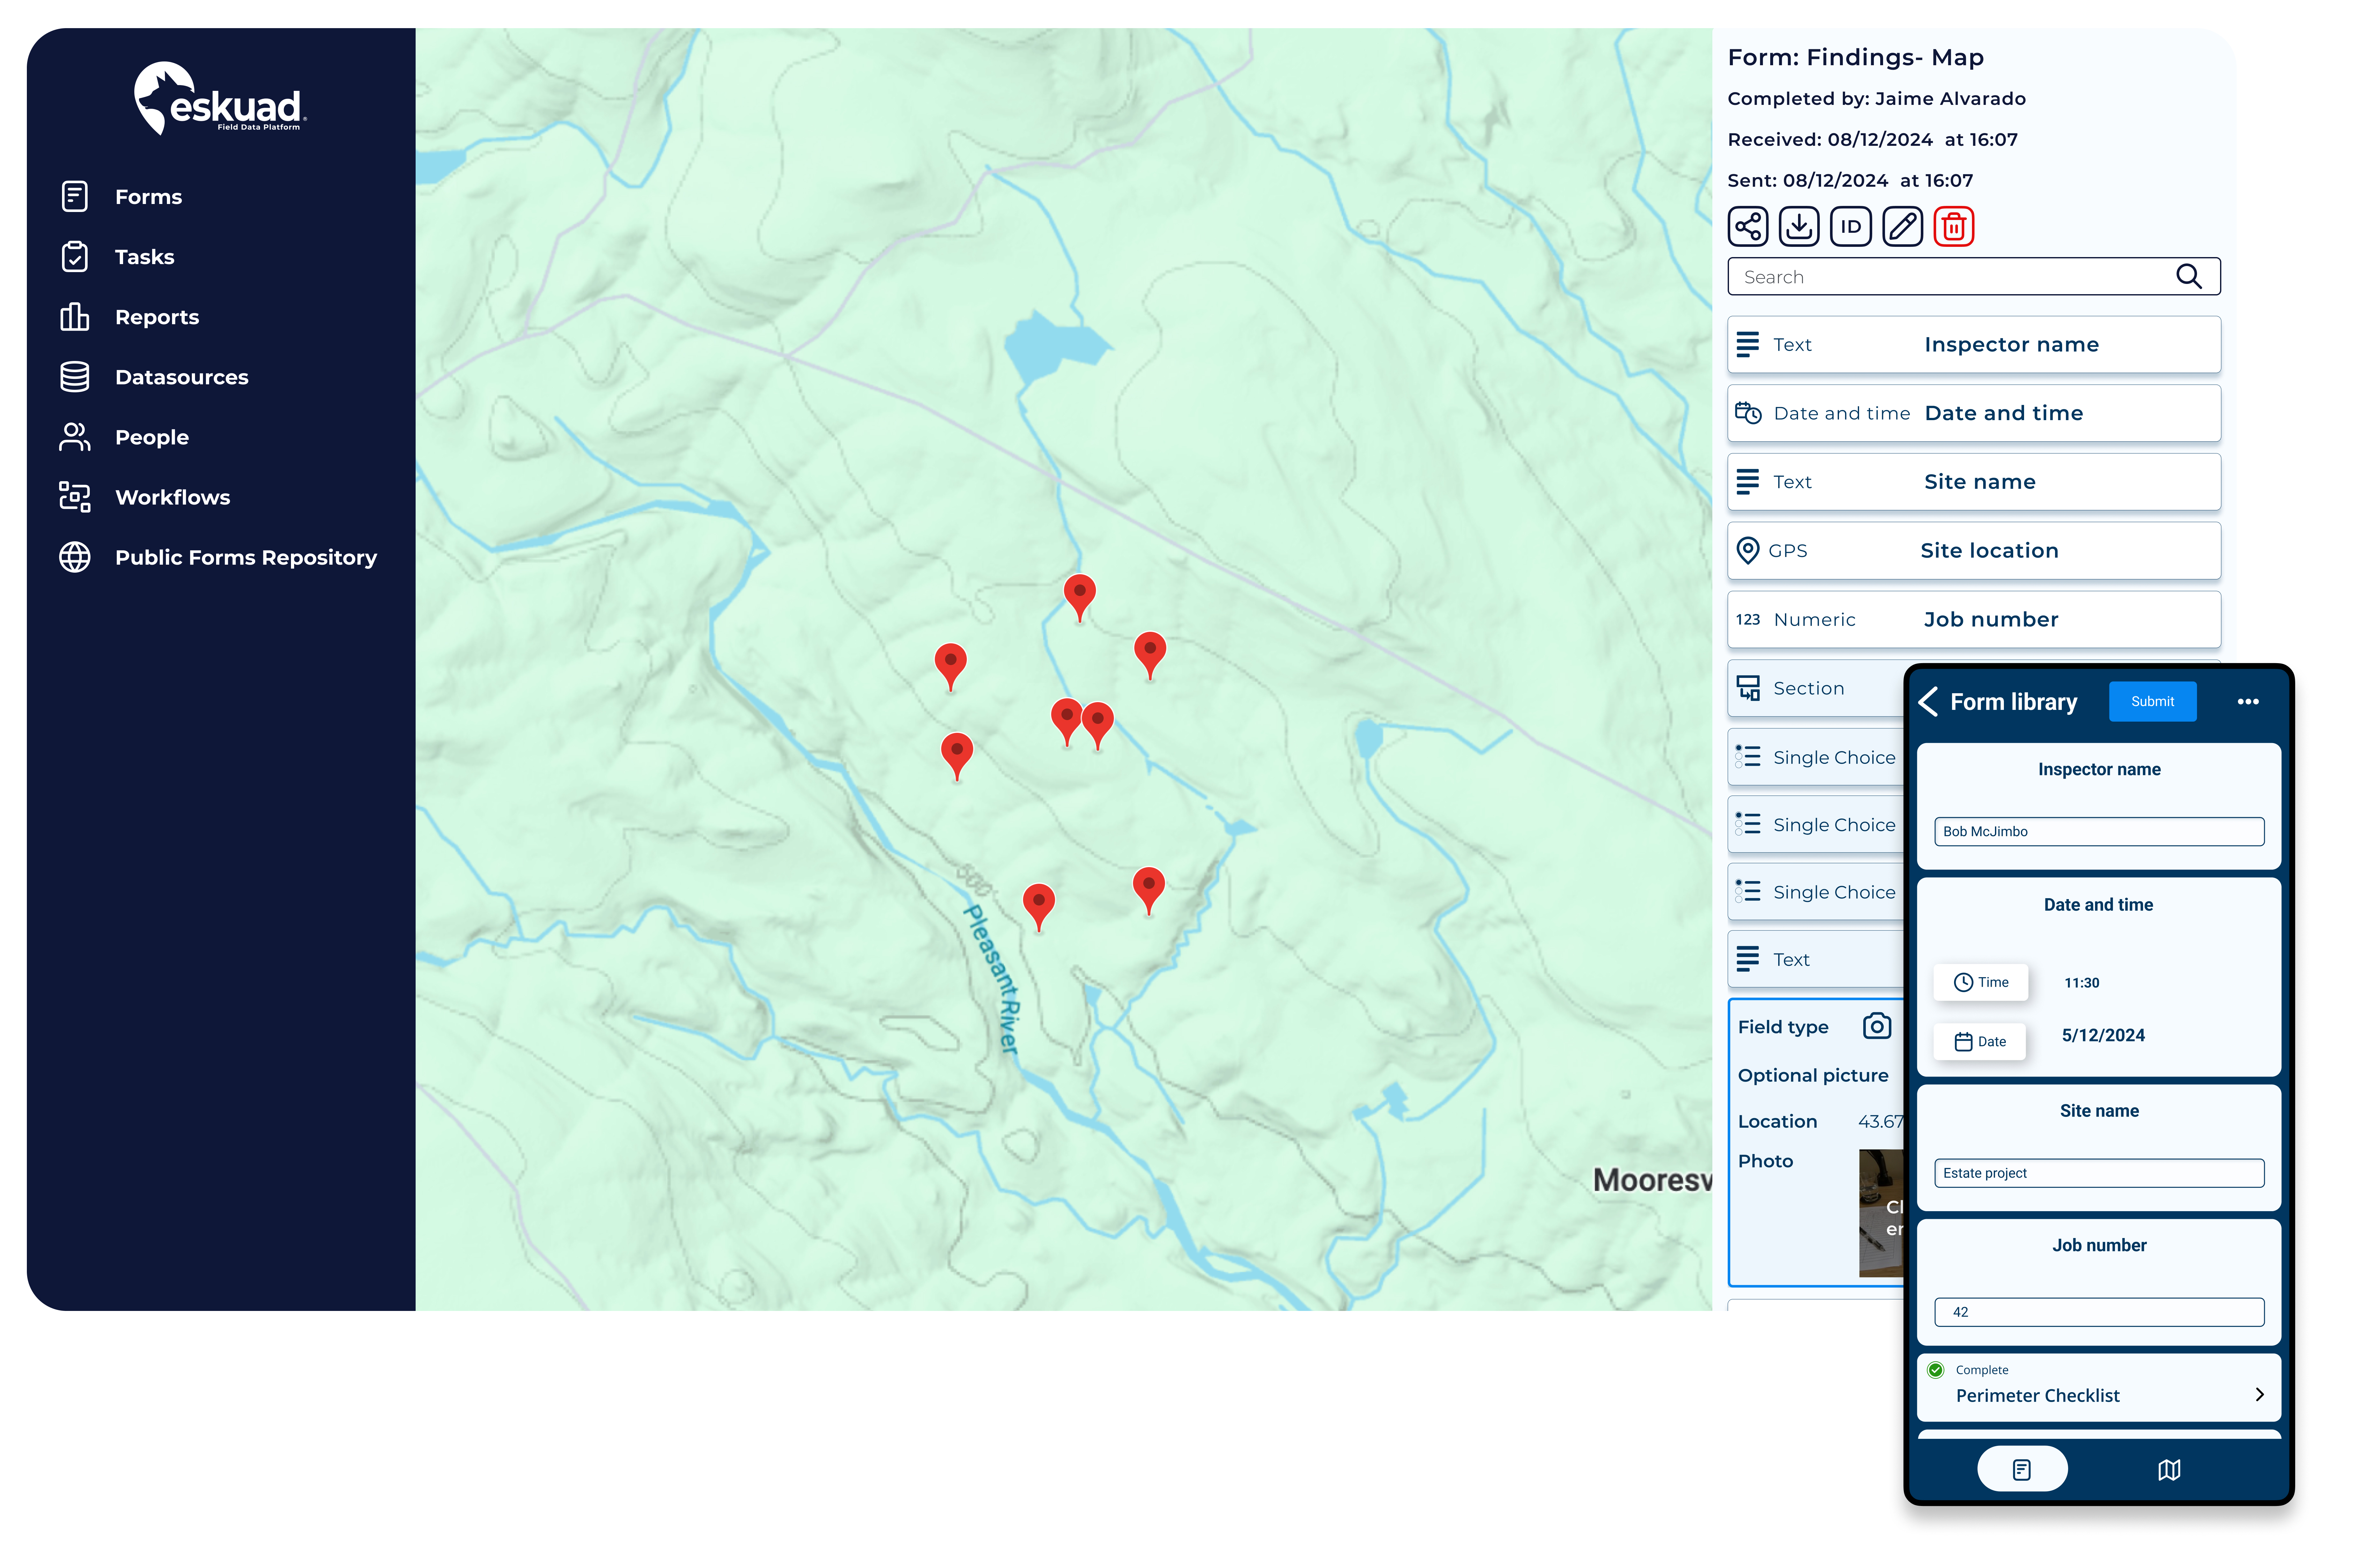Click the Reports bar chart icon
The height and width of the screenshot is (1568, 2362).
coord(75,317)
